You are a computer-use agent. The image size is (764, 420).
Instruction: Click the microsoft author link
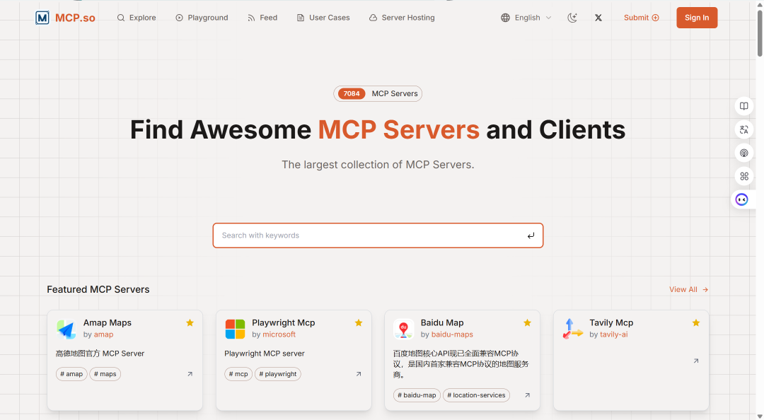[x=279, y=334]
